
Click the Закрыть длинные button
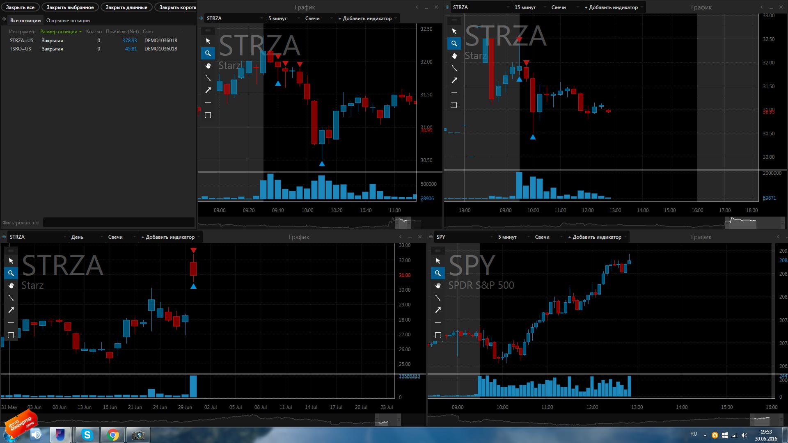tap(126, 7)
